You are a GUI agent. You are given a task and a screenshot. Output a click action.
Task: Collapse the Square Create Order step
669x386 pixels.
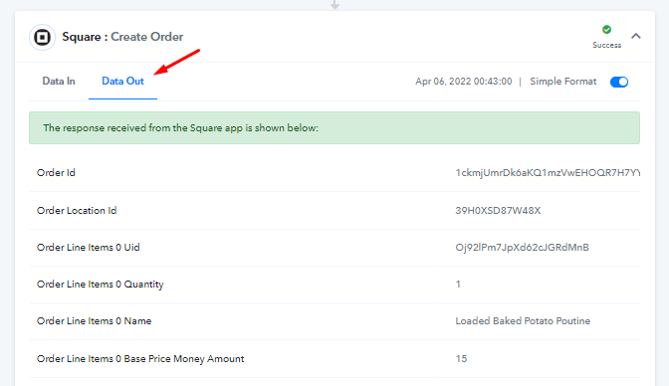pyautogui.click(x=636, y=36)
